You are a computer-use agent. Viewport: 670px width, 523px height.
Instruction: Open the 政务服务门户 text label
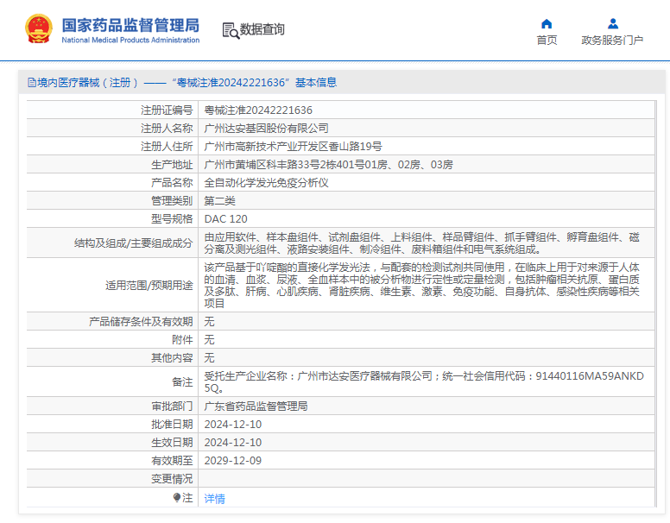point(612,41)
